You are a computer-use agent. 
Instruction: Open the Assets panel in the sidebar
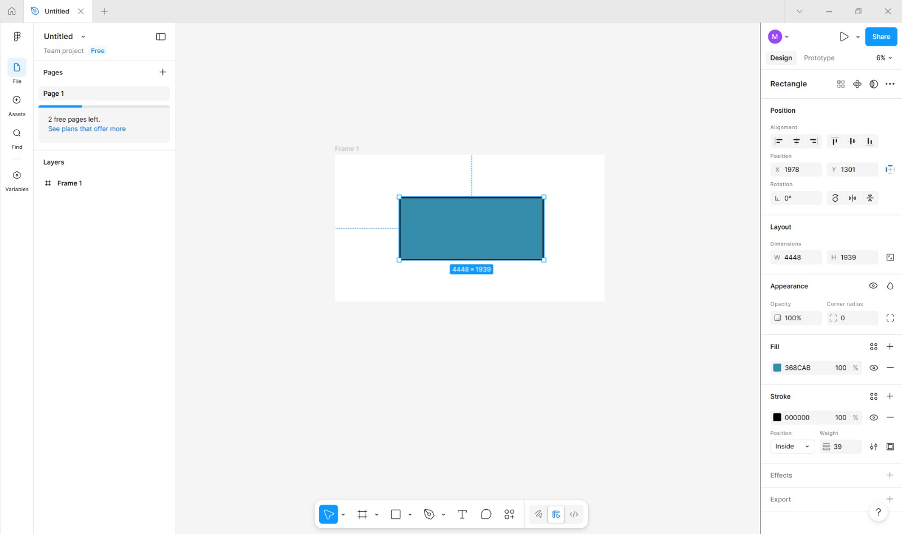click(x=16, y=104)
